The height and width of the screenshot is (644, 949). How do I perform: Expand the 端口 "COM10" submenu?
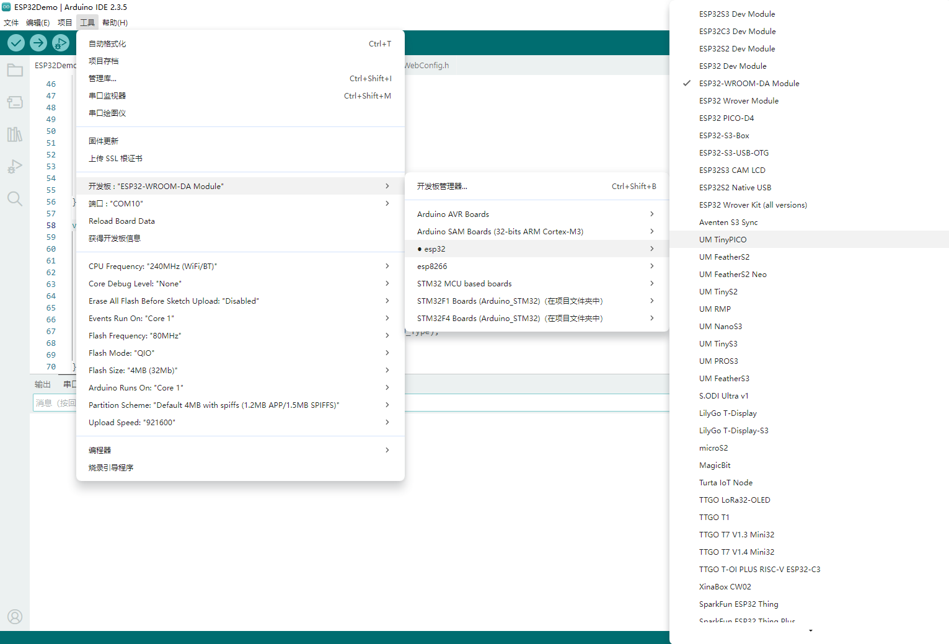[x=241, y=203]
